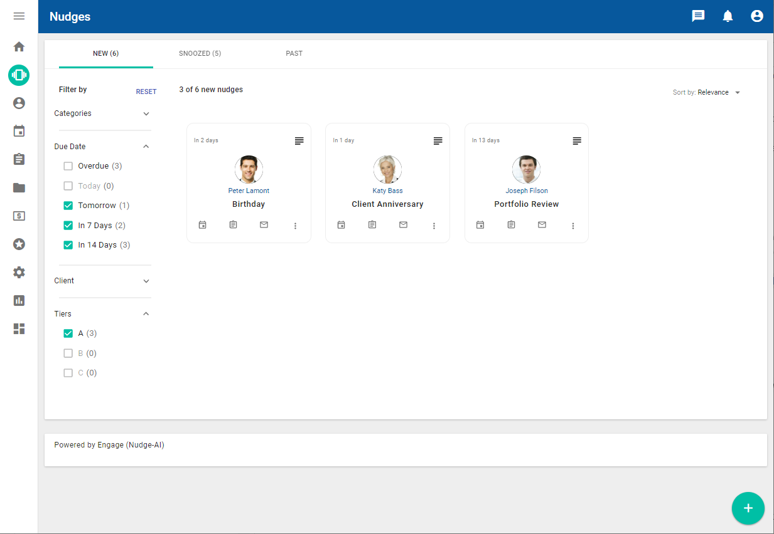Click the hamburger menu icon

pyautogui.click(x=19, y=16)
